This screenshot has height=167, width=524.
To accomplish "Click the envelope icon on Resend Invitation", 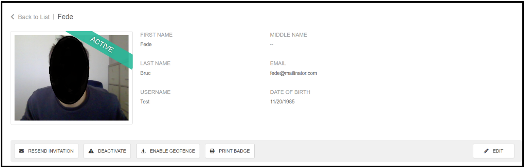I will pyautogui.click(x=22, y=151).
